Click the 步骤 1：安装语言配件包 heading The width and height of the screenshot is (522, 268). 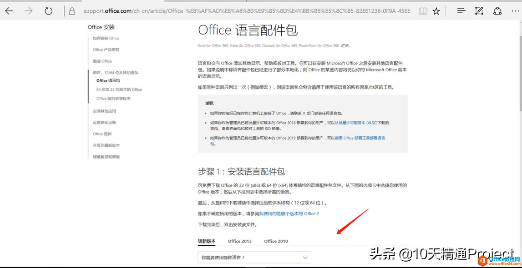[x=241, y=172]
